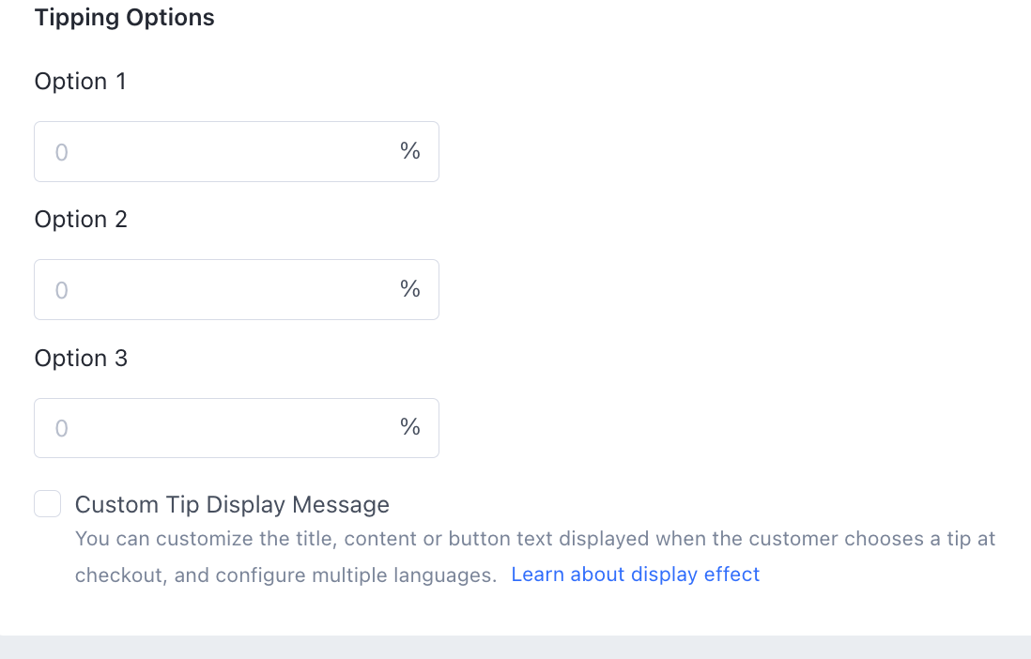
Task: Click the placeholder zero in Option 1
Action: 62,152
